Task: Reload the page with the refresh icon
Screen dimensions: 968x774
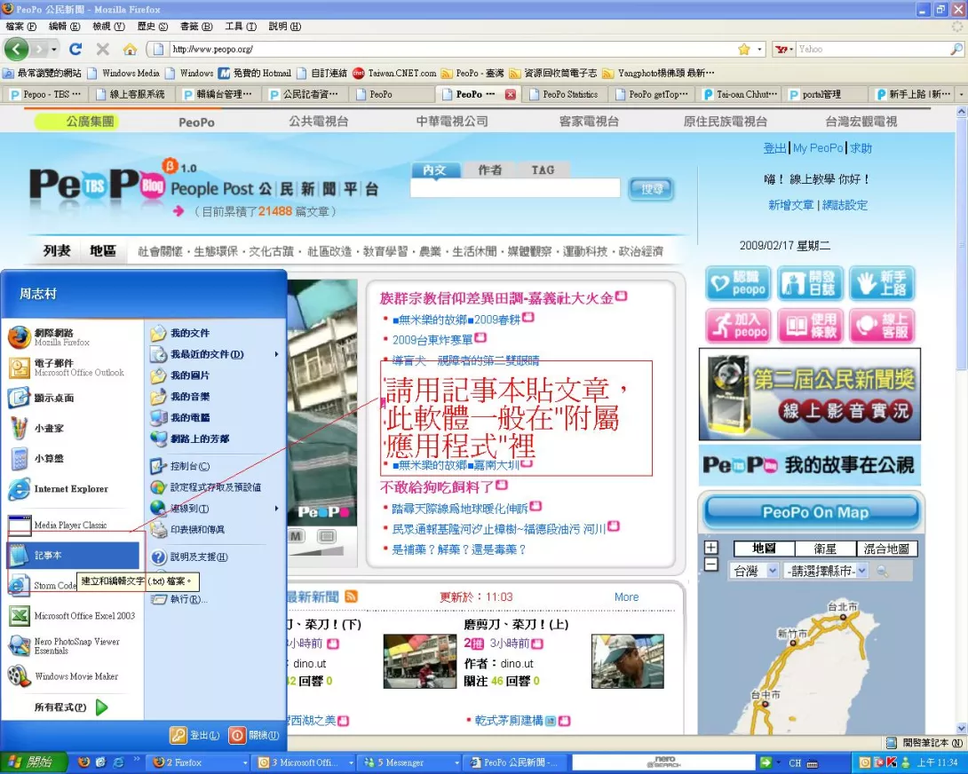Action: coord(76,49)
